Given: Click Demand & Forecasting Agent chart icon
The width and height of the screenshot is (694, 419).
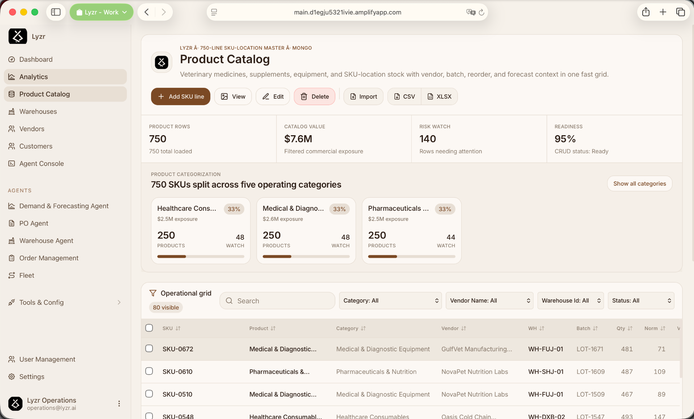Looking at the screenshot, I should coord(12,206).
